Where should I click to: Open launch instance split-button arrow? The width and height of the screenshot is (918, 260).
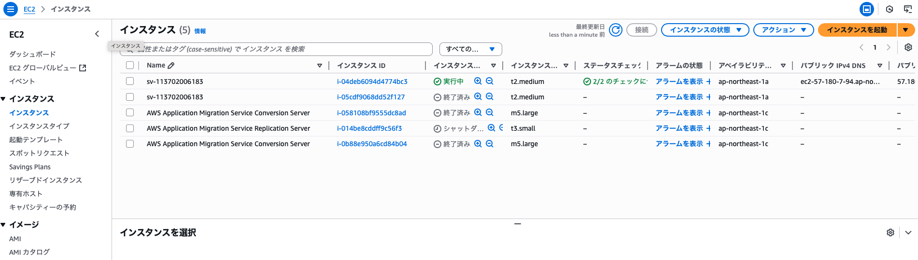click(906, 30)
